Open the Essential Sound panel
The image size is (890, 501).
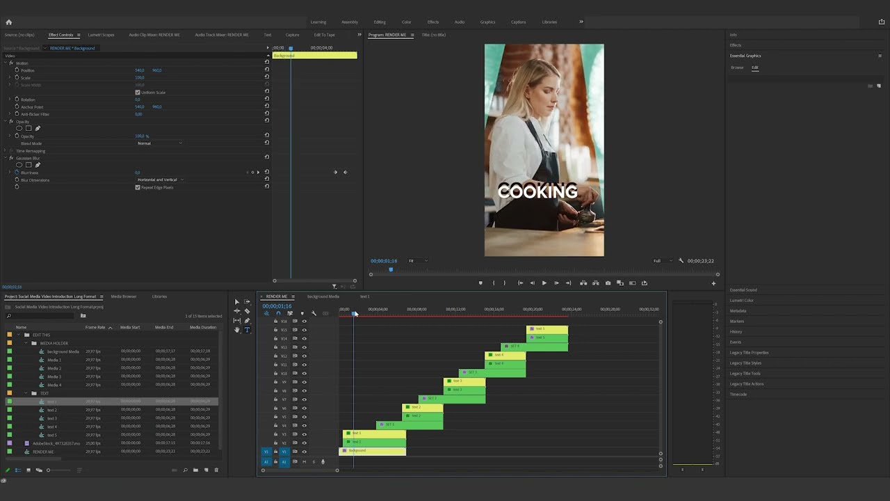pos(744,290)
